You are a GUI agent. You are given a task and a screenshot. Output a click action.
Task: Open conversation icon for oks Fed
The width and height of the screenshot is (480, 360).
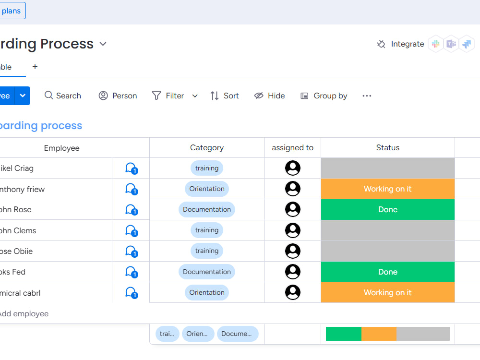pos(132,272)
